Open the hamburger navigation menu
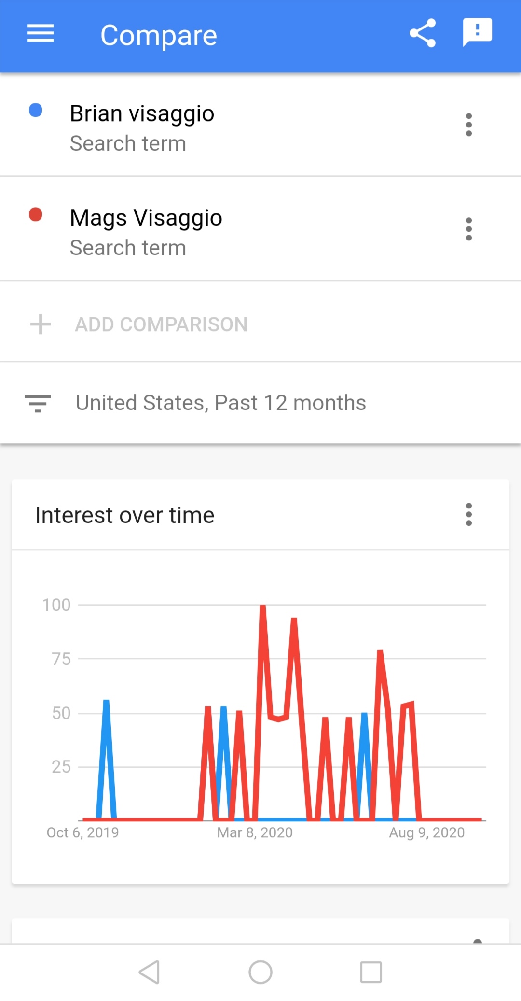This screenshot has height=1001, width=521. [41, 34]
